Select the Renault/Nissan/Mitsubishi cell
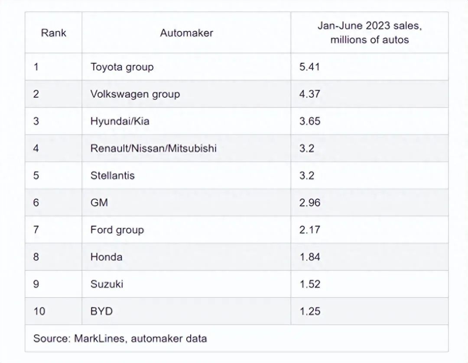Image resolution: width=468 pixels, height=363 pixels. tap(153, 148)
